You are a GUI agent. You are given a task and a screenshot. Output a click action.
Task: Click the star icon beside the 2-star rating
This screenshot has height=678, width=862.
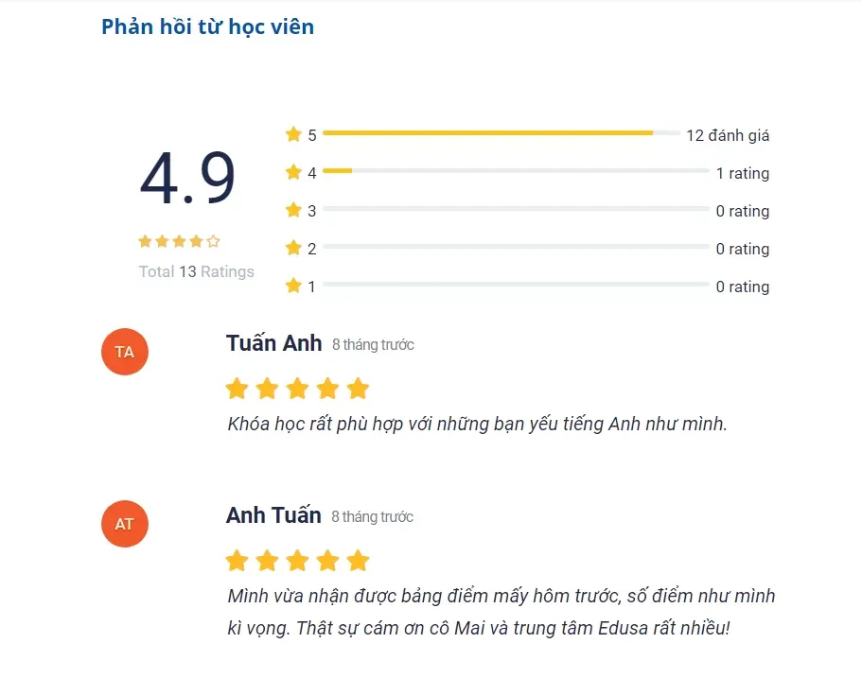tap(294, 248)
